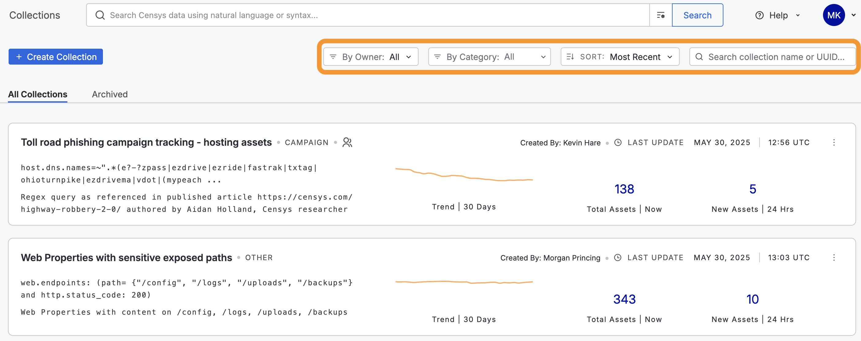Expand the By Owner filter dropdown
This screenshot has width=861, height=341.
point(370,57)
